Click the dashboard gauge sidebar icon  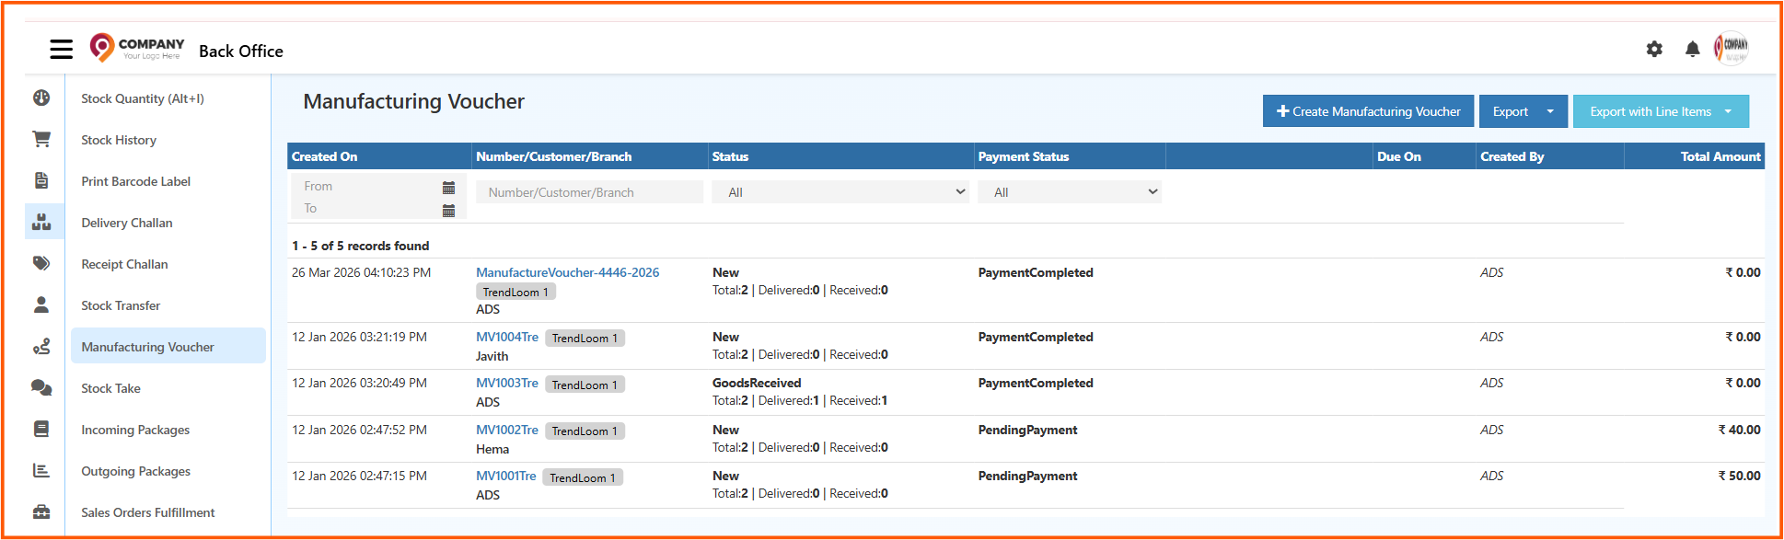coord(41,98)
